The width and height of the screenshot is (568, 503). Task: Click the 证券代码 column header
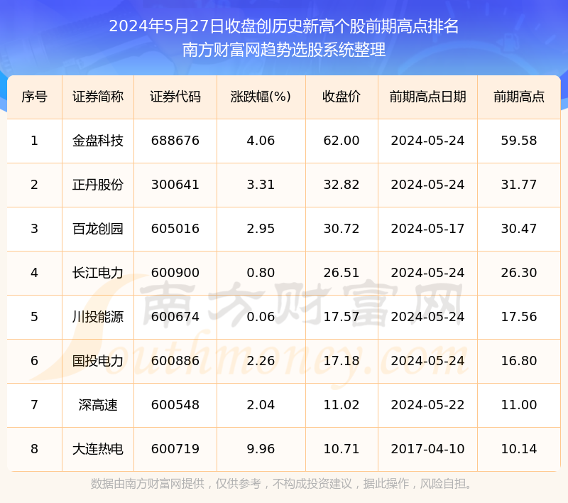click(175, 97)
